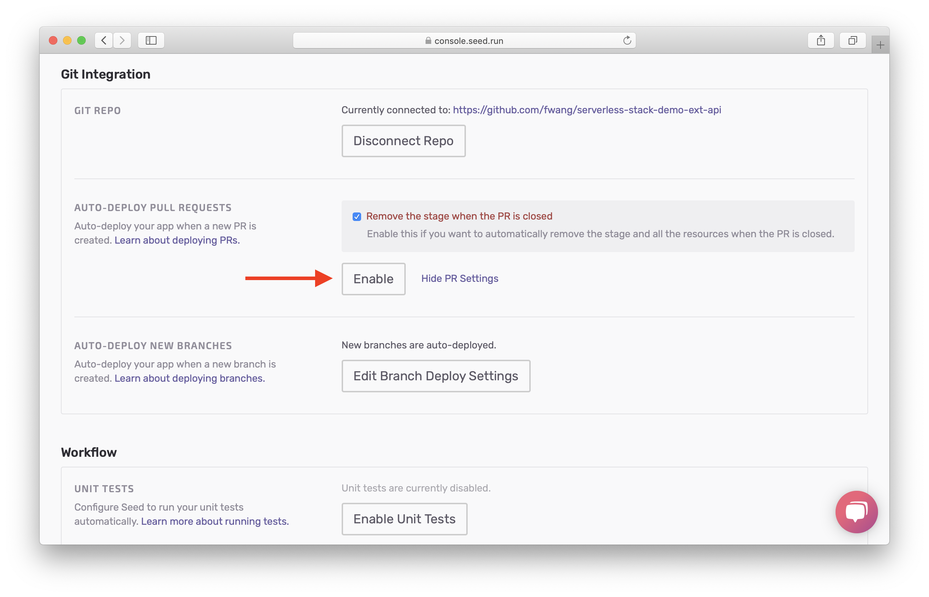Open a new tab with plus icon
The width and height of the screenshot is (929, 597).
coord(880,45)
